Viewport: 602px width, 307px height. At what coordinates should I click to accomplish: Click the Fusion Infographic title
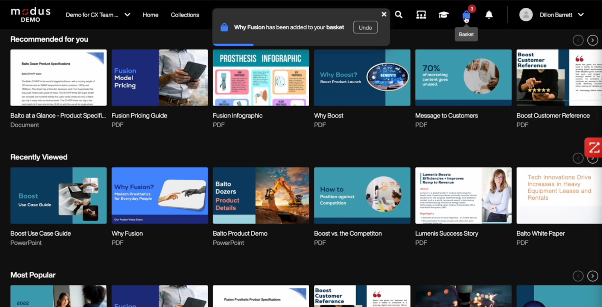[x=237, y=116]
